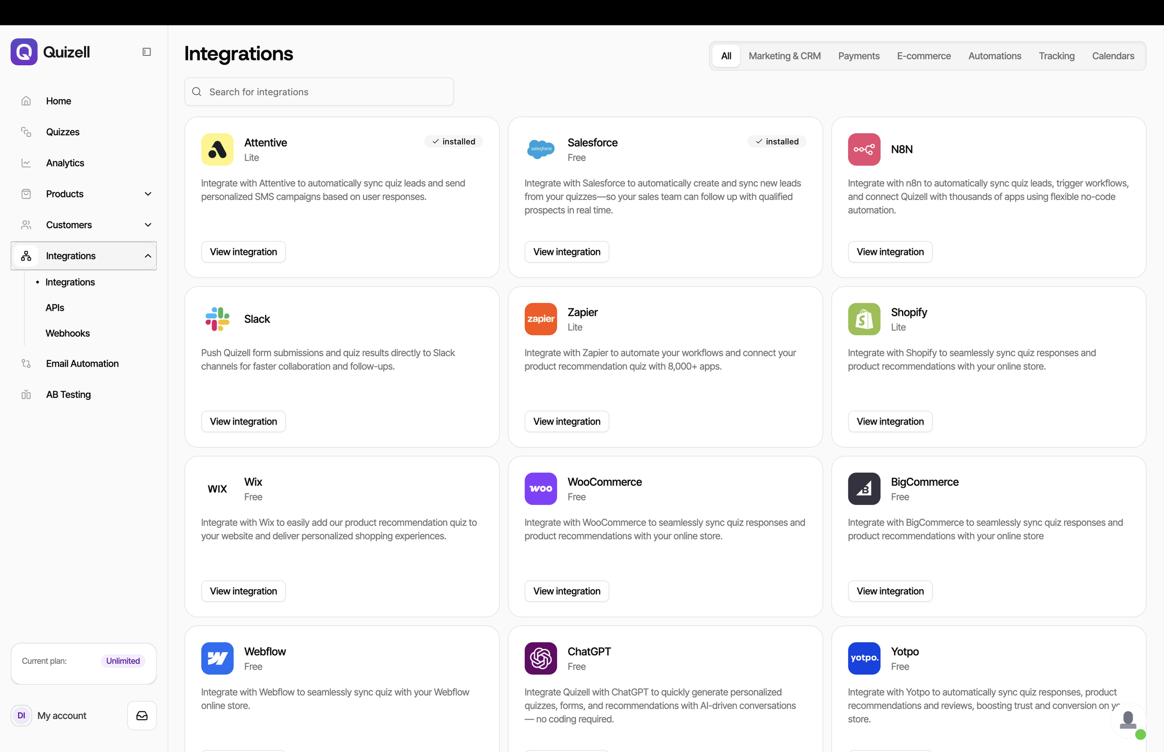Open My account
1164x752 pixels.
[62, 715]
